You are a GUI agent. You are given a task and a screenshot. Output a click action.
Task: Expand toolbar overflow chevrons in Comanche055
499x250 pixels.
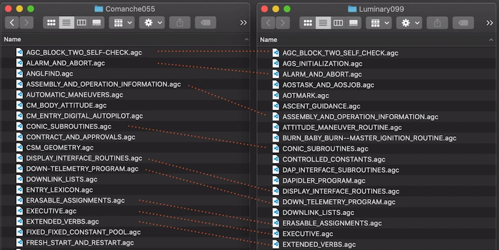244,22
